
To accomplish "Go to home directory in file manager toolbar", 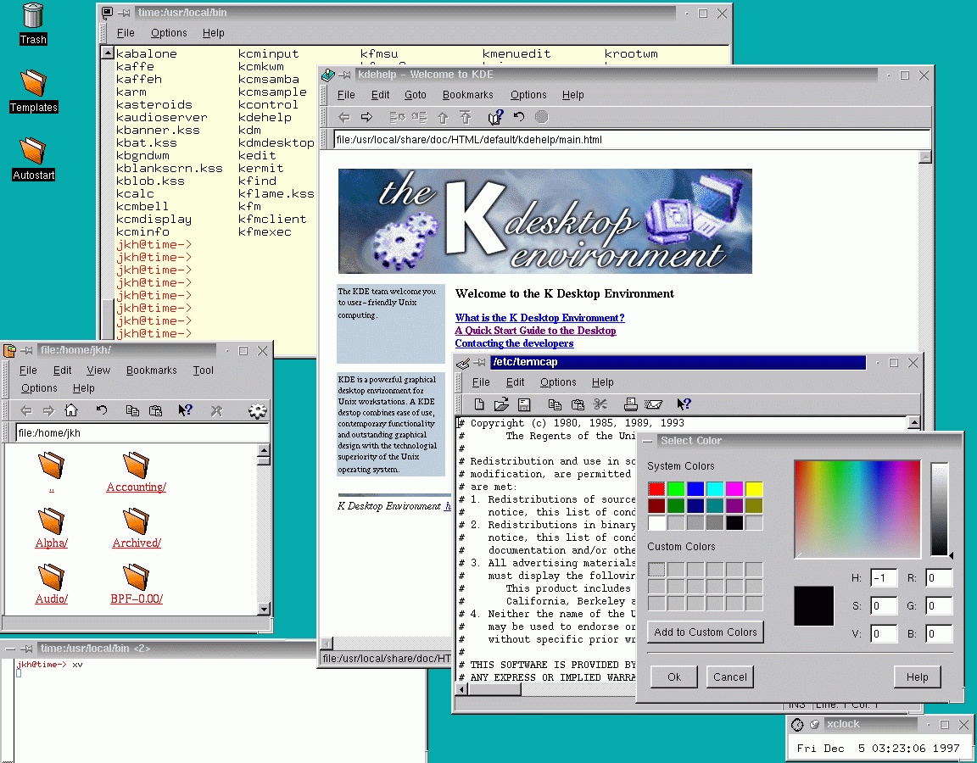I will [x=71, y=410].
